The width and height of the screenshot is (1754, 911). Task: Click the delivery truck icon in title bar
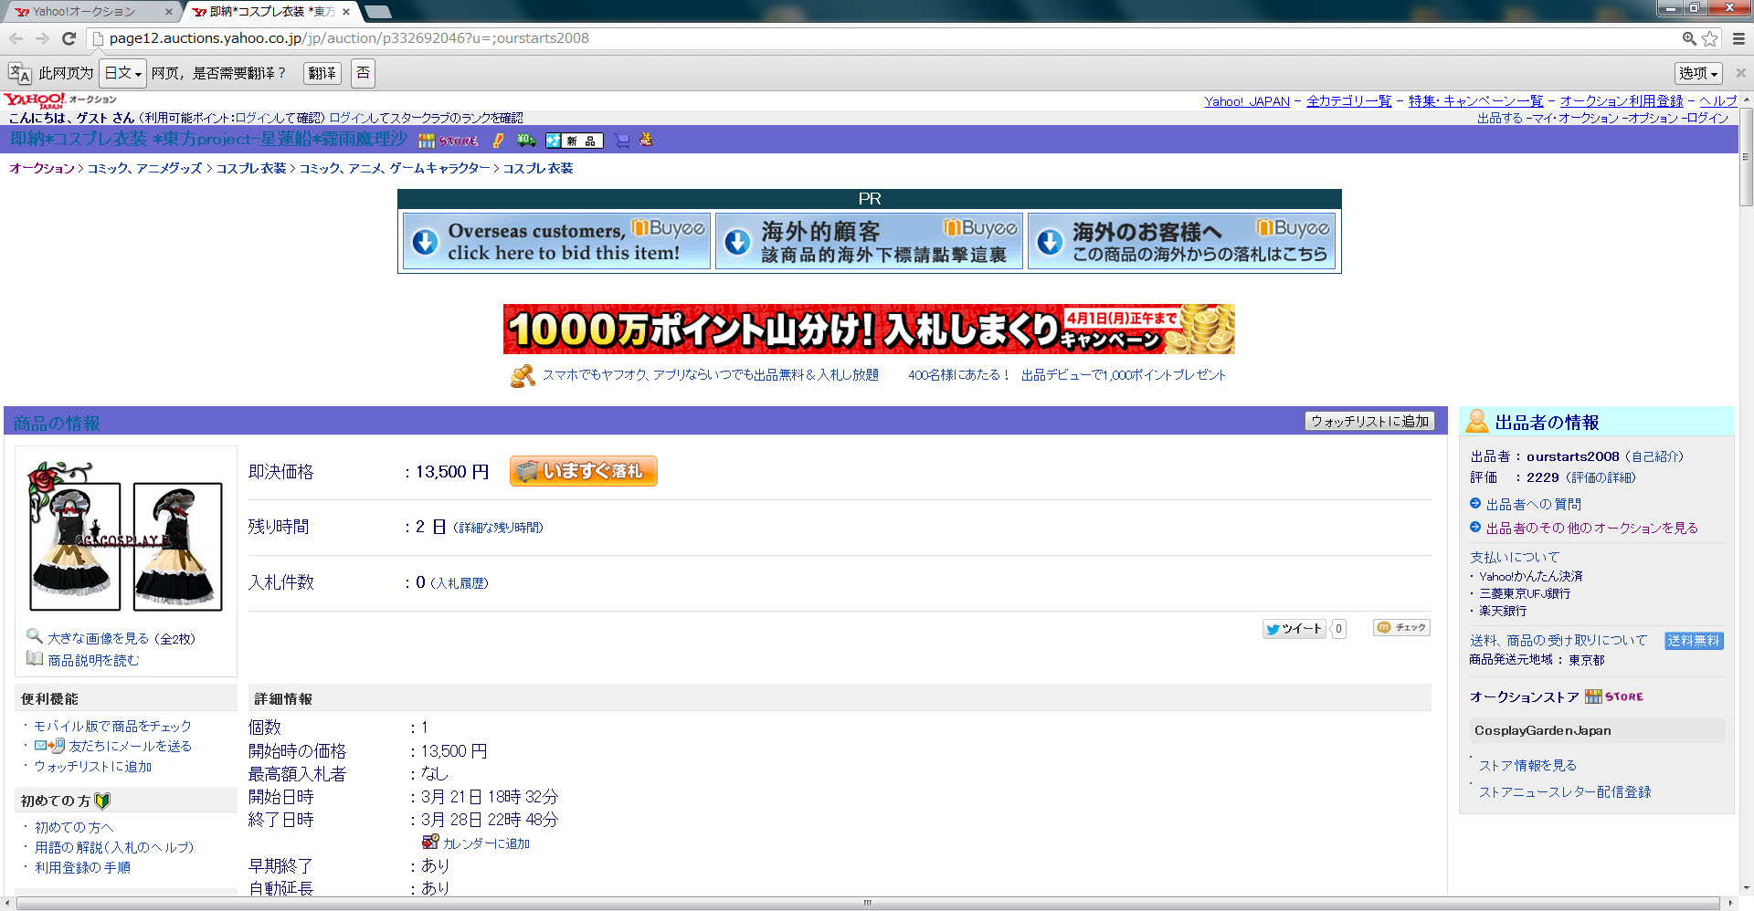tap(525, 141)
